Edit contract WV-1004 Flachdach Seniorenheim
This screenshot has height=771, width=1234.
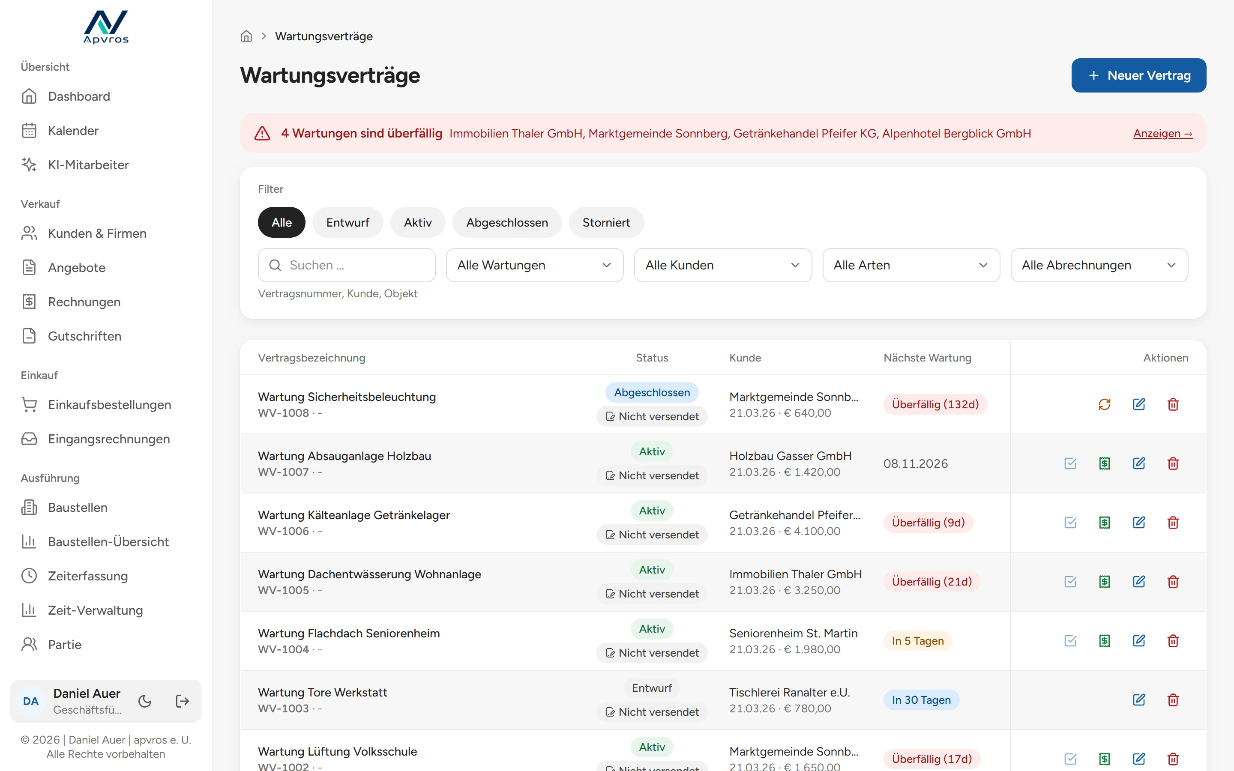point(1138,641)
